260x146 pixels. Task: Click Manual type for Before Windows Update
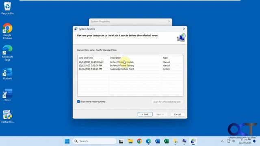tap(166, 62)
